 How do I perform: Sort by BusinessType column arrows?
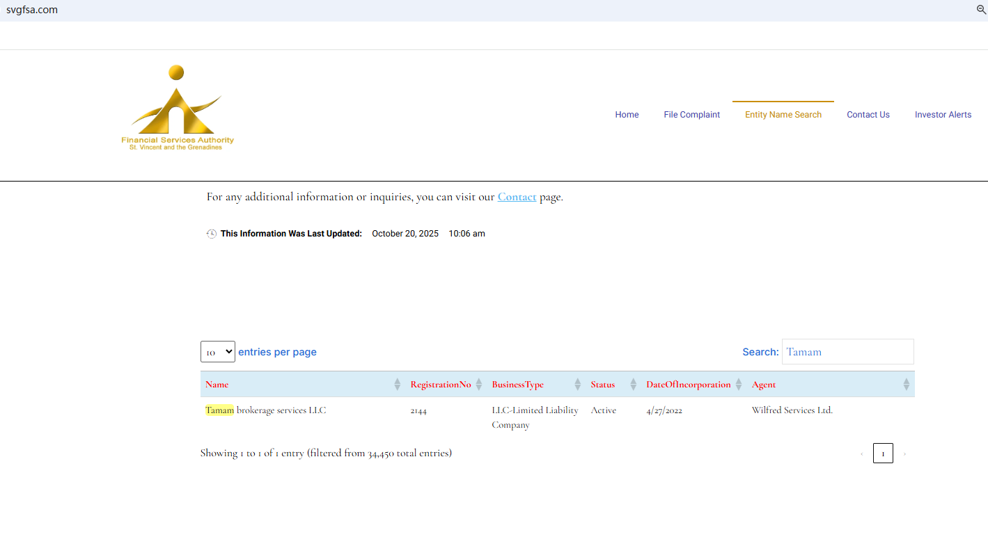point(577,384)
